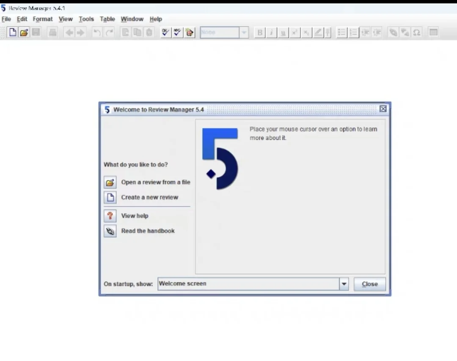Click the Forward arrow toolbar icon
457x361 pixels.
tap(80, 32)
